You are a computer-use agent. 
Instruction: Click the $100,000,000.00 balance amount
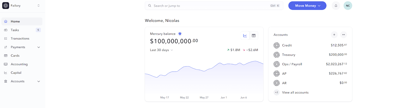[174, 41]
